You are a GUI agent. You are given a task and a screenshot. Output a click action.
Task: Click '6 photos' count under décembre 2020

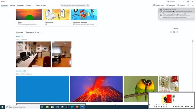pos(29,74)
